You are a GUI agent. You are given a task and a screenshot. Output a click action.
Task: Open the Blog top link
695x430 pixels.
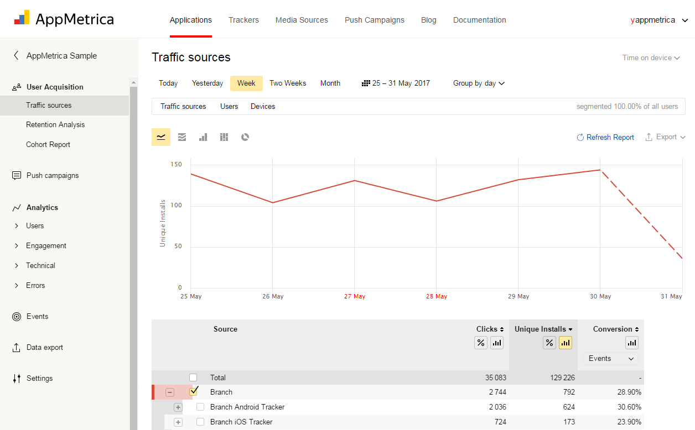click(429, 20)
